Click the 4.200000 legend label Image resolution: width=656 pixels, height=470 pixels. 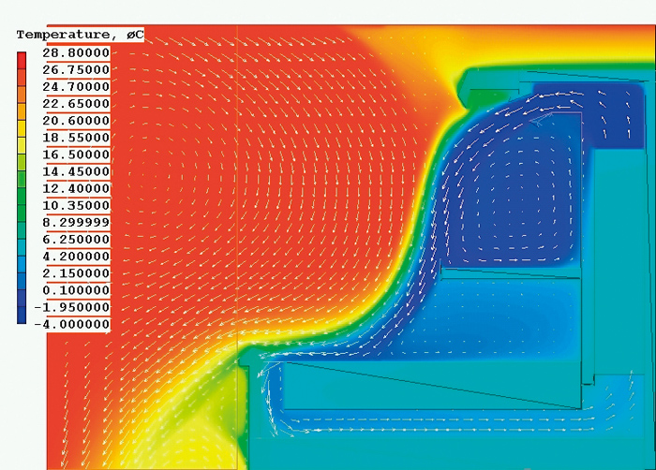click(x=76, y=256)
